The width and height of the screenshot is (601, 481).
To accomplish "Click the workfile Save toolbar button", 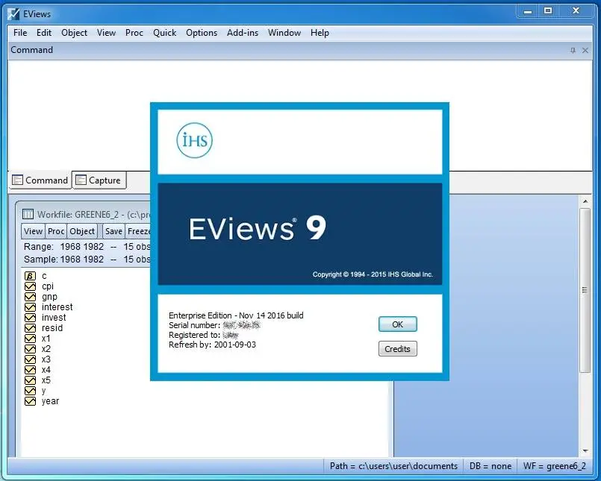I will (x=113, y=231).
